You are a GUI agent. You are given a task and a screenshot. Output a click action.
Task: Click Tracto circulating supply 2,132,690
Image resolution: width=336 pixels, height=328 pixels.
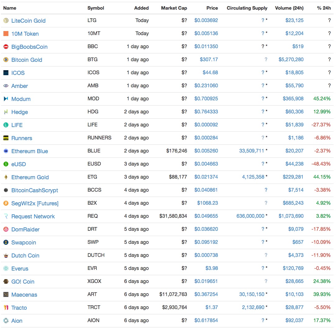(253, 307)
